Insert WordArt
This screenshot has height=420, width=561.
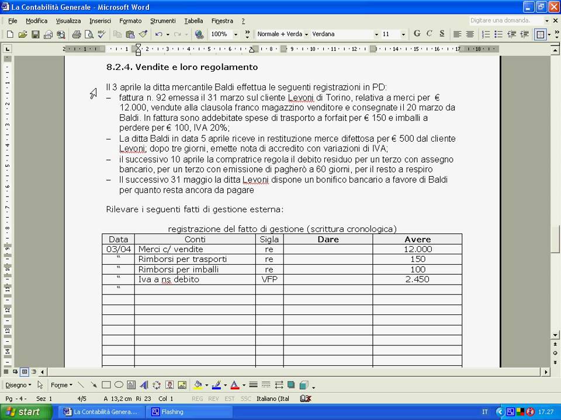point(144,385)
